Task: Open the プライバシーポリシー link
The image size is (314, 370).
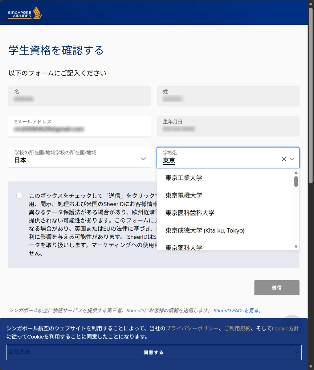Action: tap(192, 328)
